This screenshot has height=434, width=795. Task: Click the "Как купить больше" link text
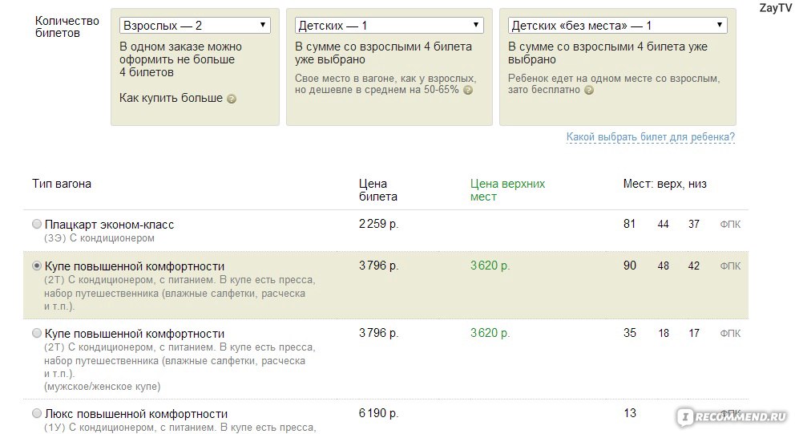[171, 98]
